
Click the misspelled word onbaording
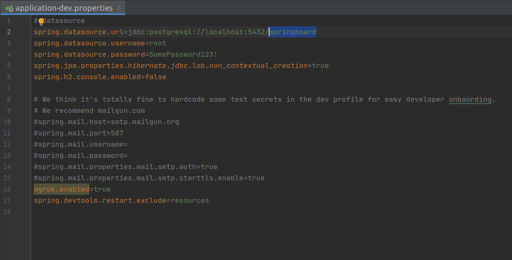pos(470,100)
